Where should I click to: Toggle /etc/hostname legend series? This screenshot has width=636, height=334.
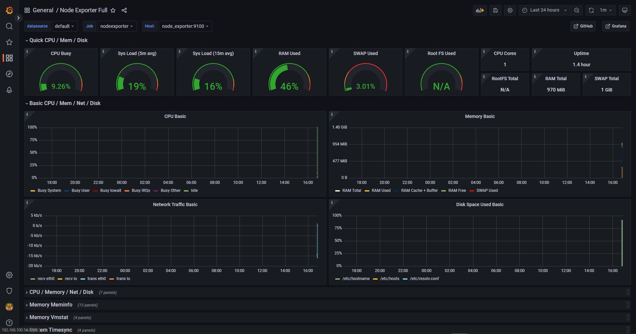(356, 279)
